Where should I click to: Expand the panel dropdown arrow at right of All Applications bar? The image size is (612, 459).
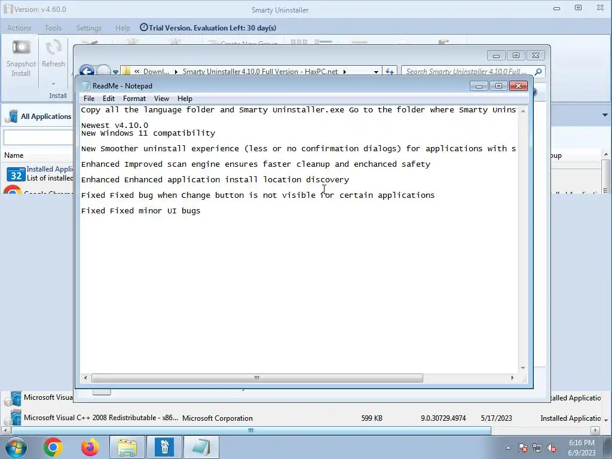pos(605,115)
